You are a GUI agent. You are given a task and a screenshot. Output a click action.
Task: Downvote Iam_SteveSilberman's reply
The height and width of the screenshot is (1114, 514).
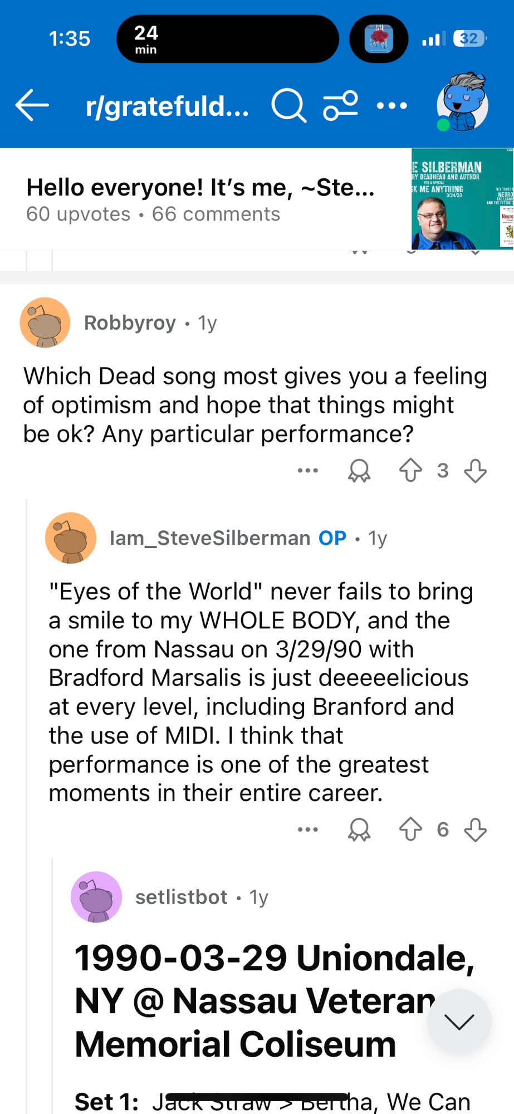coord(475,829)
